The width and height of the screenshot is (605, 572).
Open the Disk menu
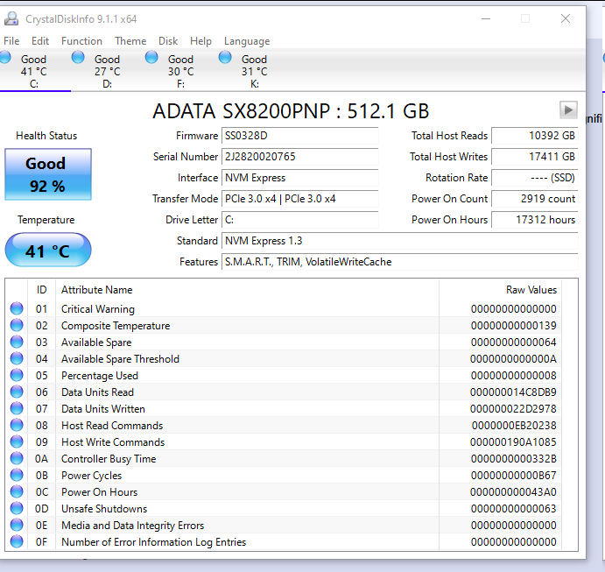pos(168,41)
